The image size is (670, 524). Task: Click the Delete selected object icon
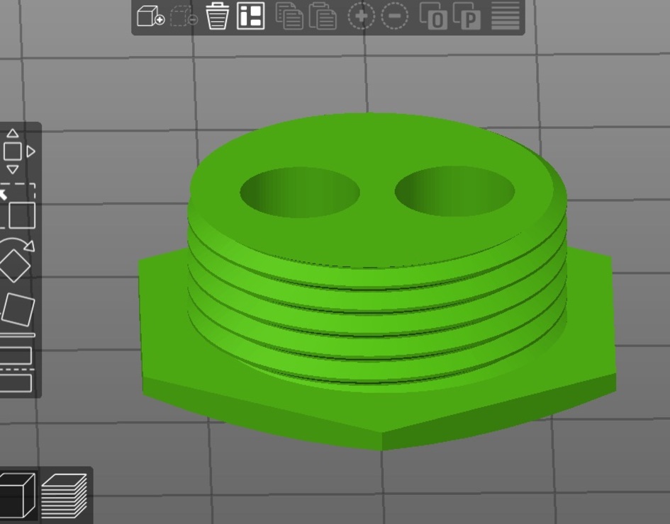tap(184, 16)
